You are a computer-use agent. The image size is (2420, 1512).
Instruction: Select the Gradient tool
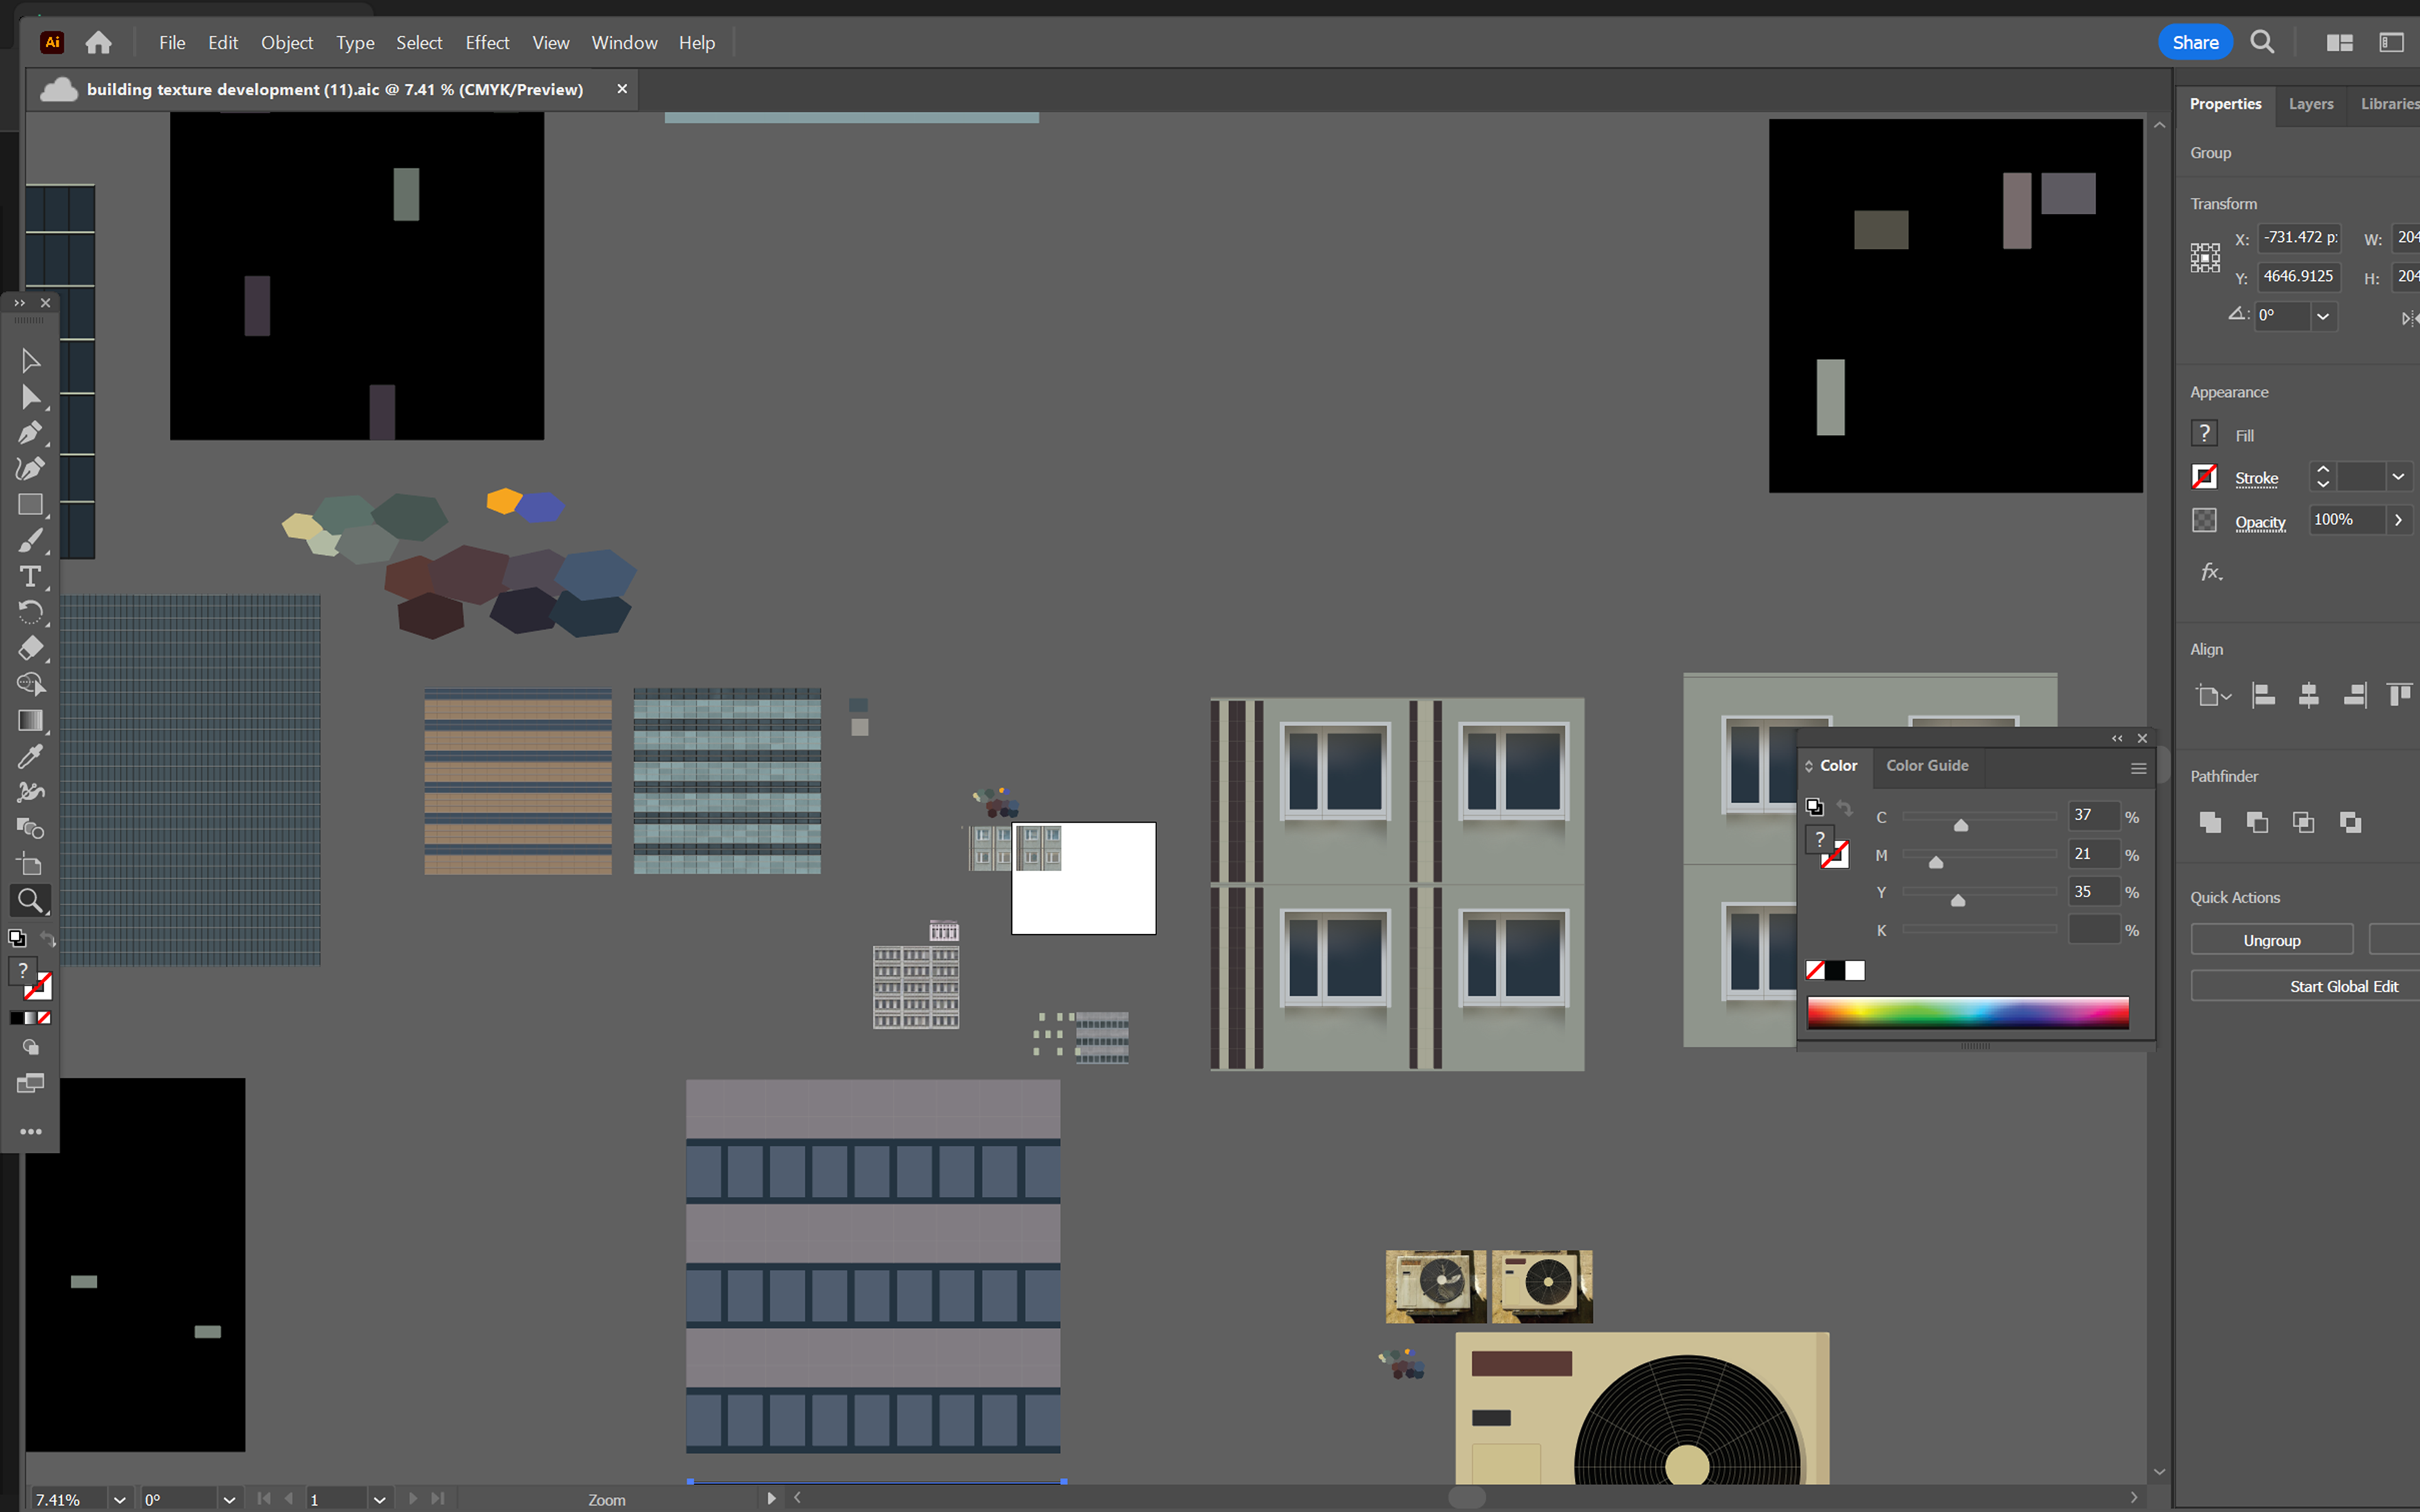[30, 720]
